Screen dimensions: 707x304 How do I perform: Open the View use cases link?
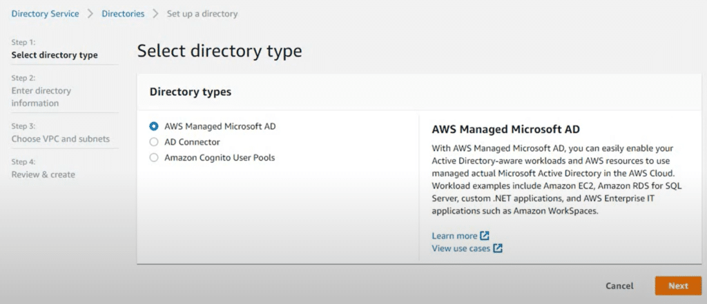click(x=461, y=248)
